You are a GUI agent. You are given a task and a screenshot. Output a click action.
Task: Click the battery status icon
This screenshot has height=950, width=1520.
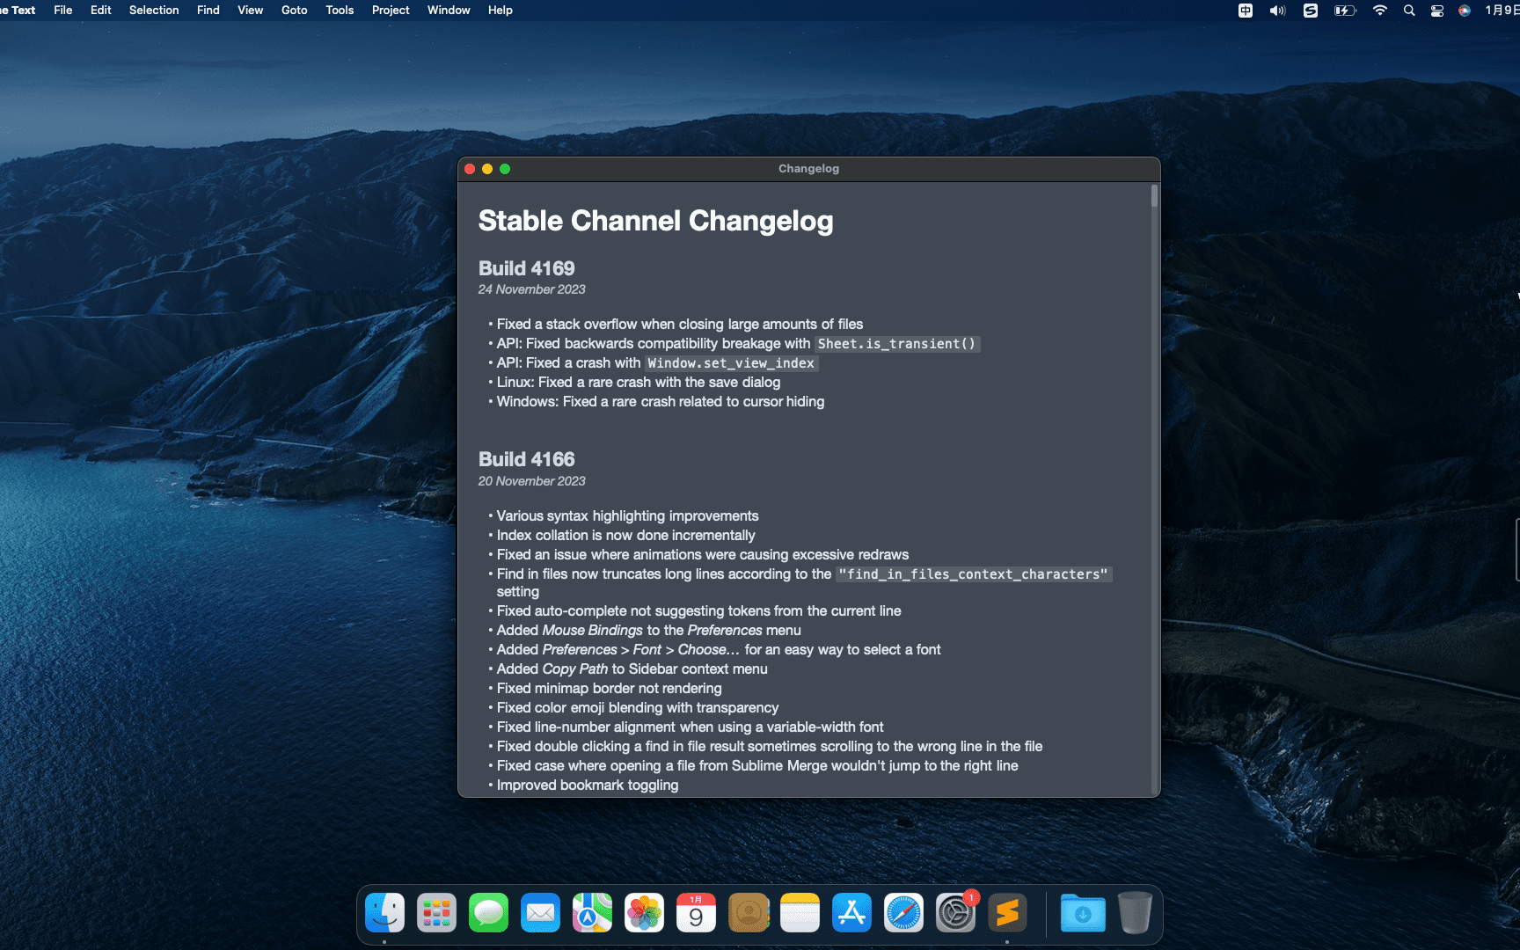(x=1345, y=11)
